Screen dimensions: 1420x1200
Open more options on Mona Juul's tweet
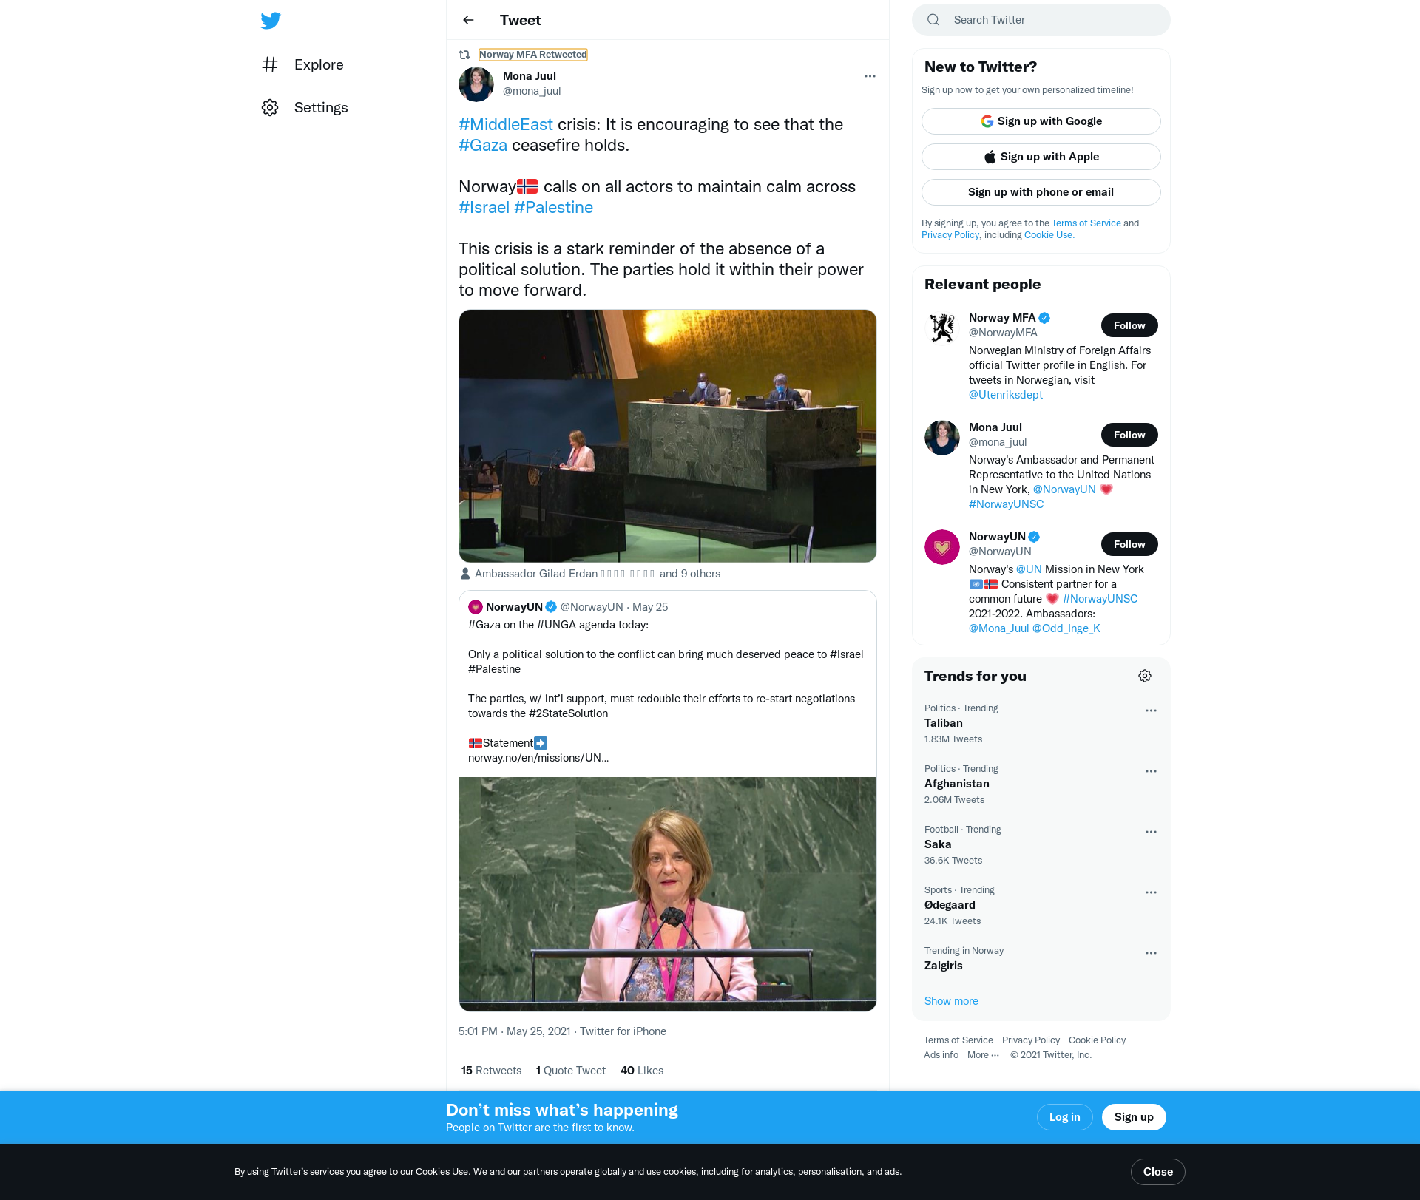click(x=870, y=76)
